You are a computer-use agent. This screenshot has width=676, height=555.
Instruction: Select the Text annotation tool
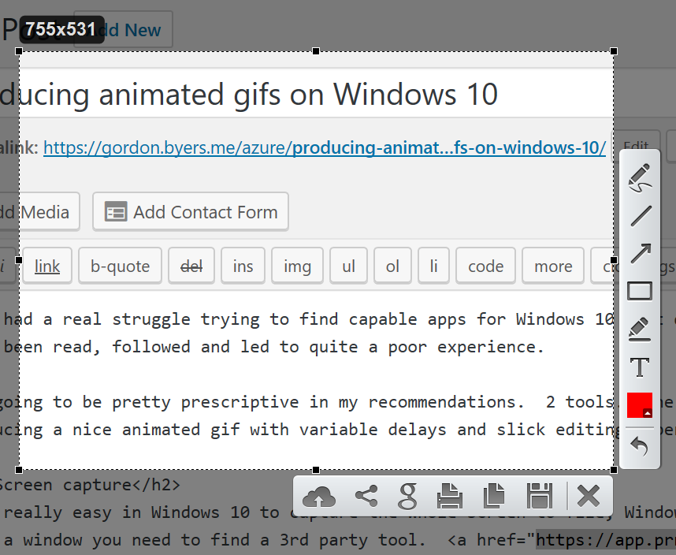pyautogui.click(x=640, y=367)
